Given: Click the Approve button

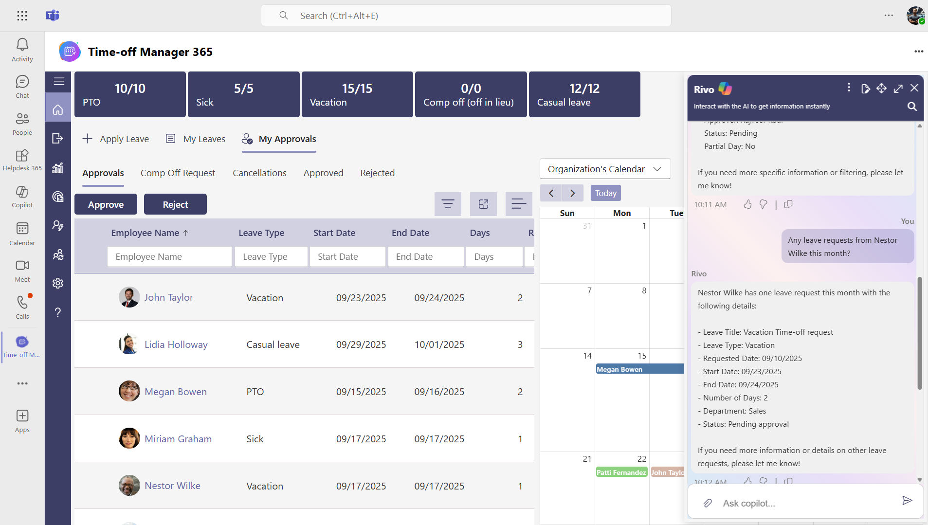Looking at the screenshot, I should click(106, 204).
